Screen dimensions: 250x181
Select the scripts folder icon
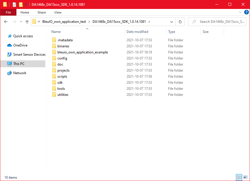(54, 76)
